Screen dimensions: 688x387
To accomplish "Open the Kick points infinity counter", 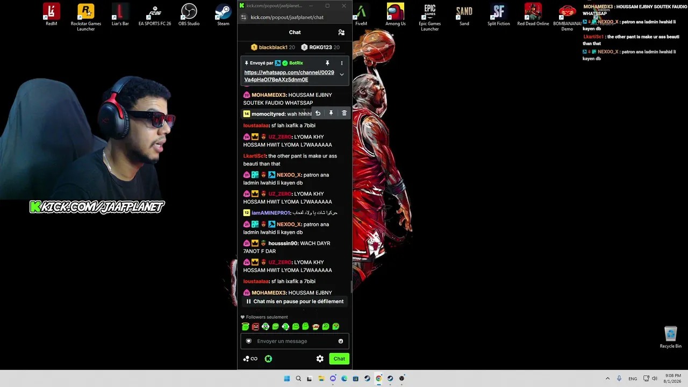I will click(x=250, y=359).
